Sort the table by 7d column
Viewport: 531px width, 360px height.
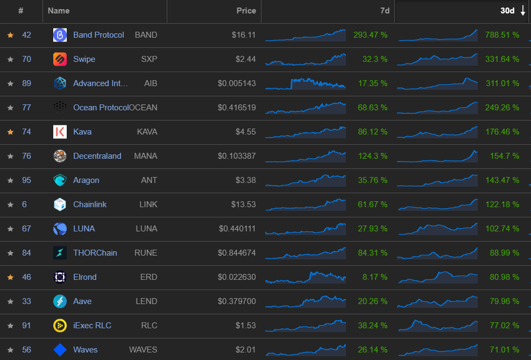(x=385, y=11)
